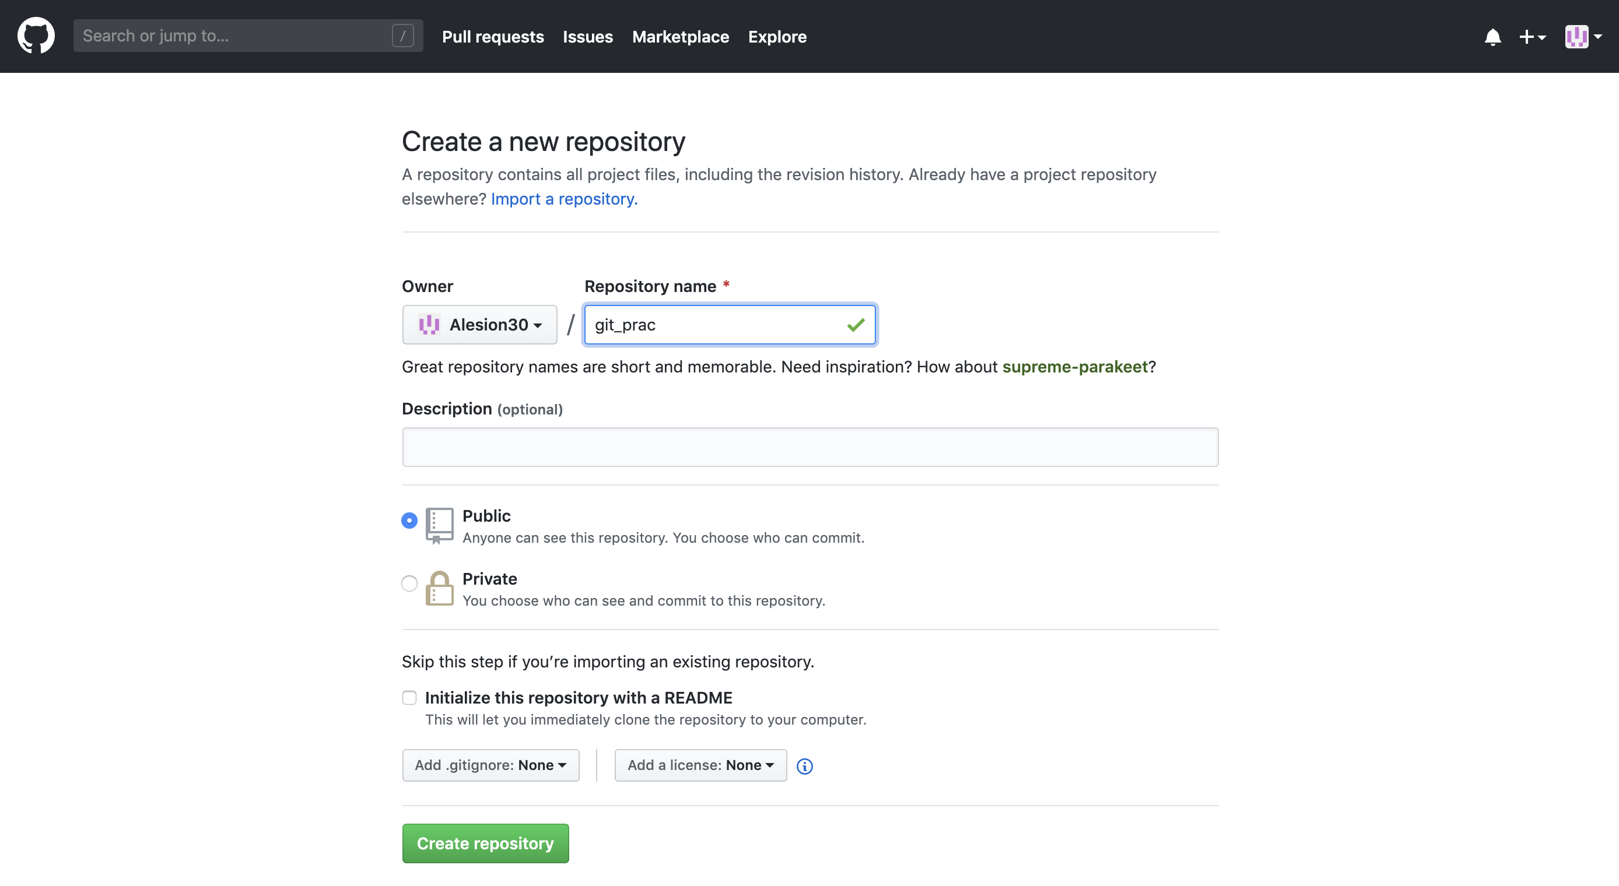
Task: Expand the Add .gitignore dropdown
Action: (x=490, y=765)
